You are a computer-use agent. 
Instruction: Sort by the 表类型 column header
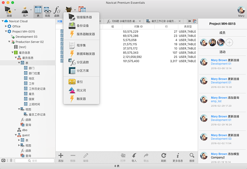click(188, 27)
